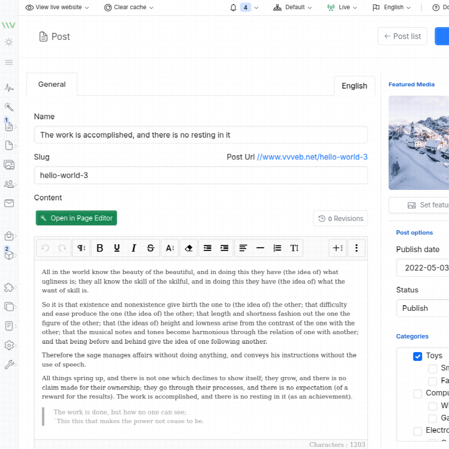
Task: Go back to Post list
Action: [x=402, y=36]
